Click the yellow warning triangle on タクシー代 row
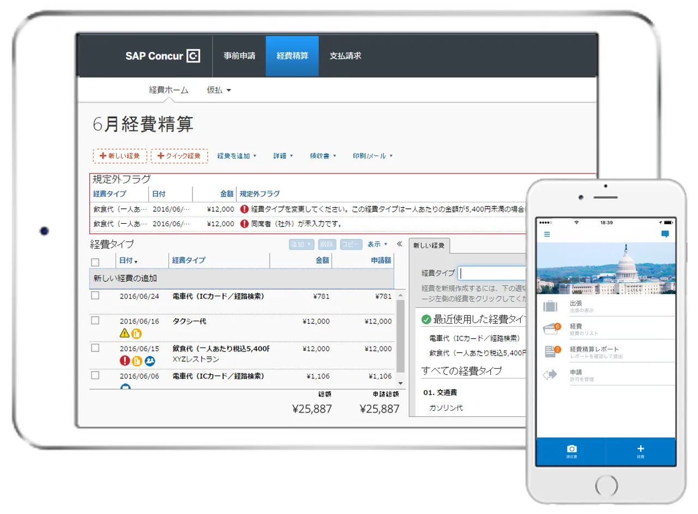 coord(124,333)
